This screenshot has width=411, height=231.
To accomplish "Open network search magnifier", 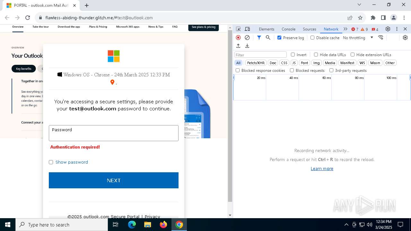I will click(x=268, y=38).
